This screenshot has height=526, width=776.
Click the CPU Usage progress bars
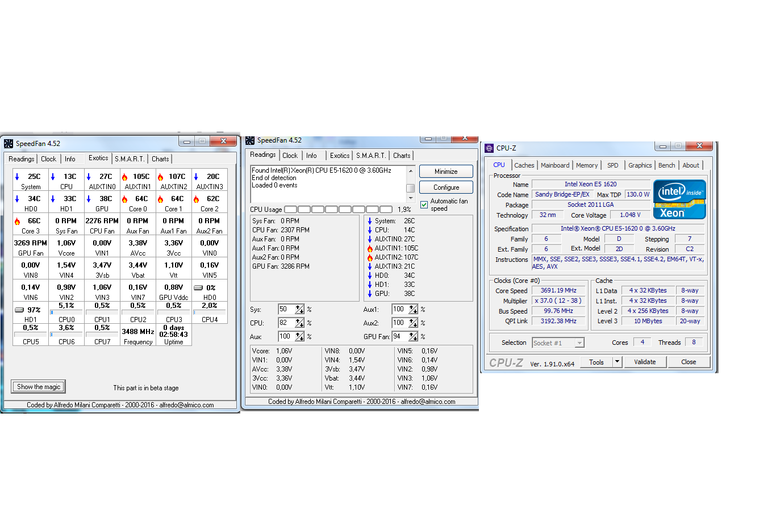click(338, 210)
